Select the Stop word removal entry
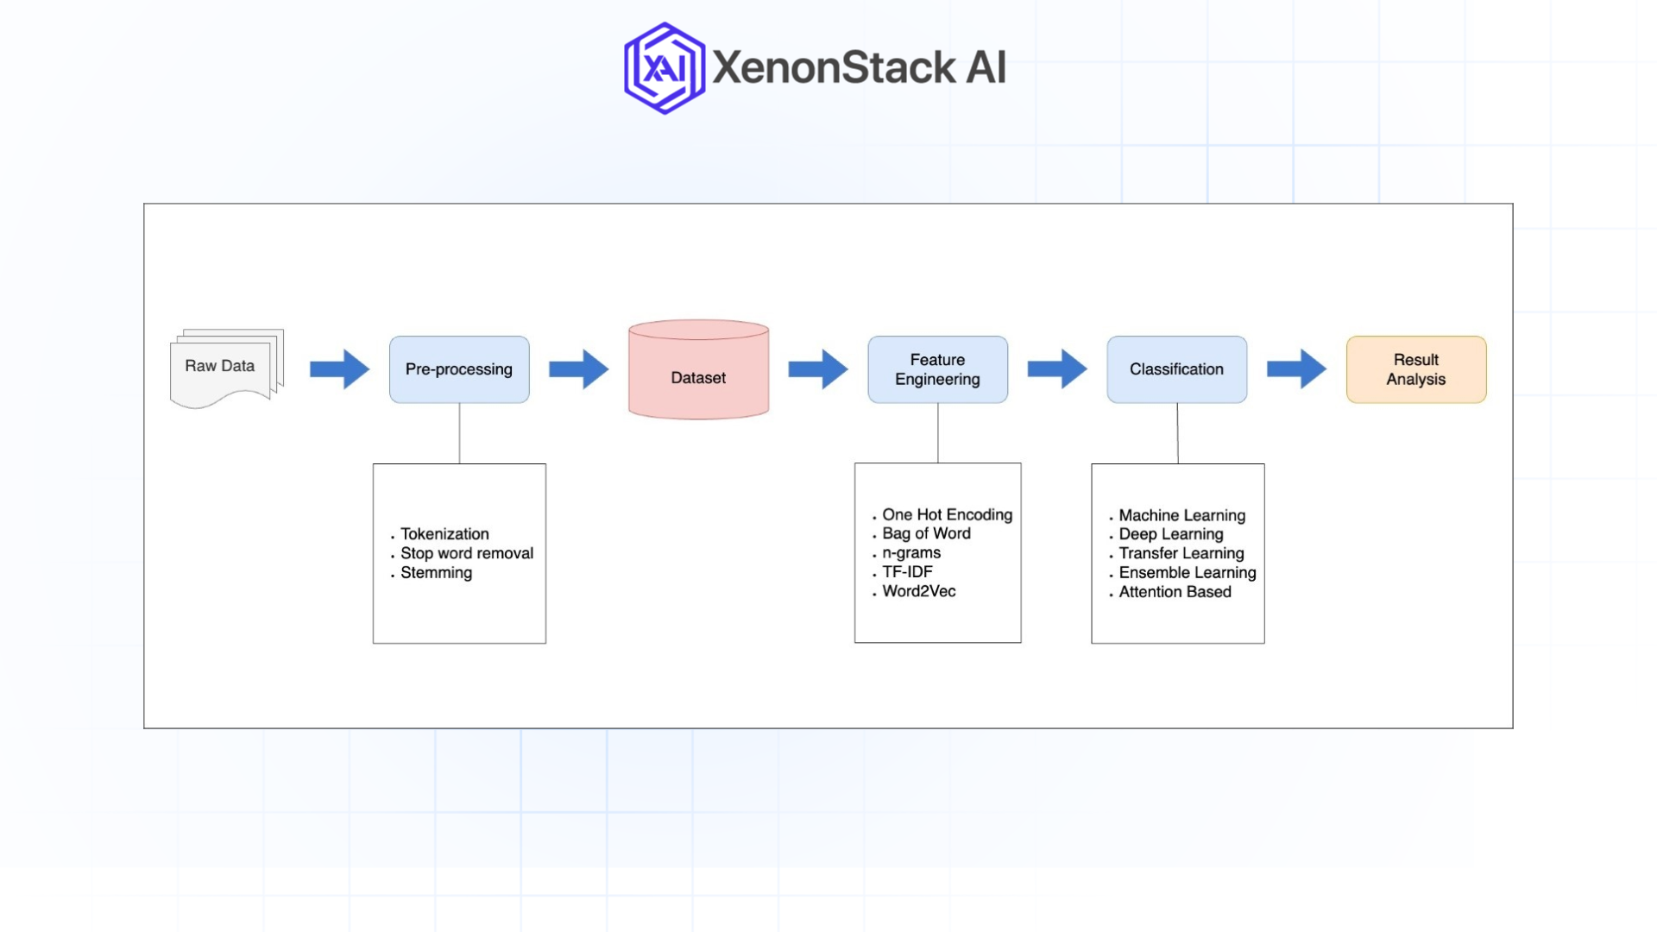The image size is (1657, 932). pos(466,553)
